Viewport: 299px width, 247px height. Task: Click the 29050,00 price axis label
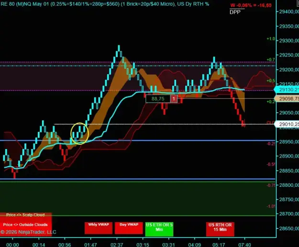coord(289,113)
